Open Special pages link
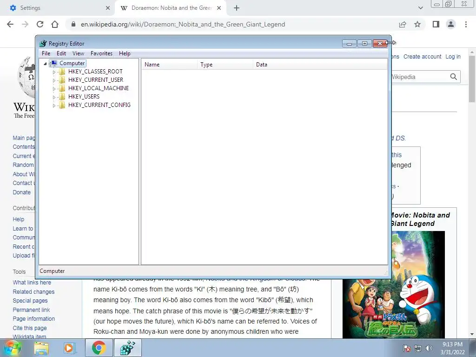Screen dimensions: 476x357 pyautogui.click(x=30, y=301)
